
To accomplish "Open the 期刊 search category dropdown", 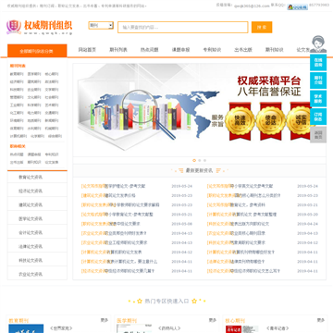I will [x=101, y=26].
